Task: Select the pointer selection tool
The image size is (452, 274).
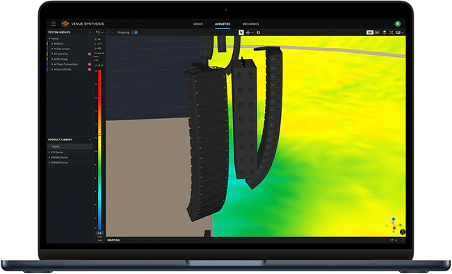Action: coord(241,33)
